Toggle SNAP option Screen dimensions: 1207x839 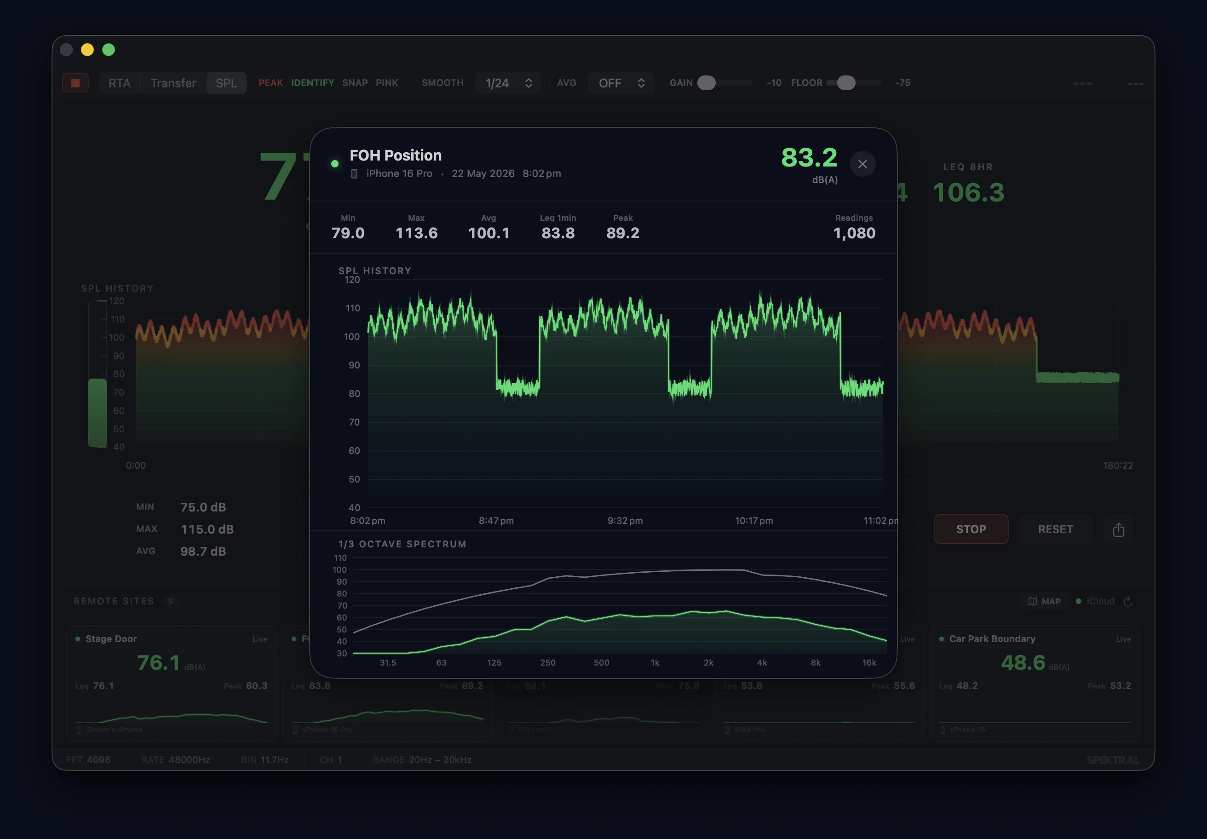pyautogui.click(x=355, y=83)
